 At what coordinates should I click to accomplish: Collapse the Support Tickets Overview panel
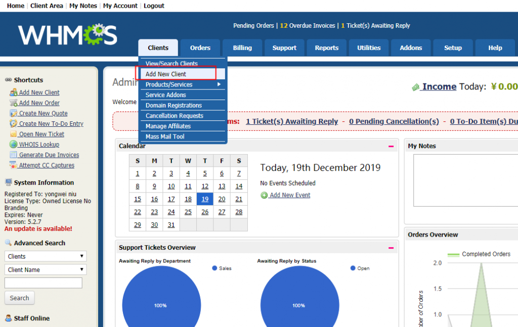click(x=391, y=248)
